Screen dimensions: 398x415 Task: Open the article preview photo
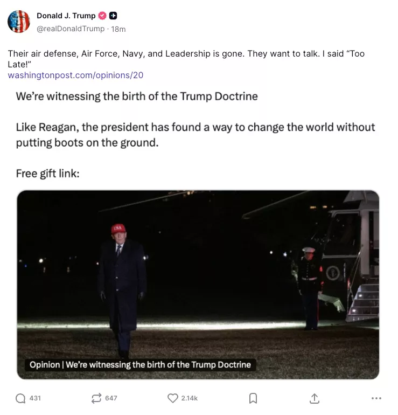198,269
